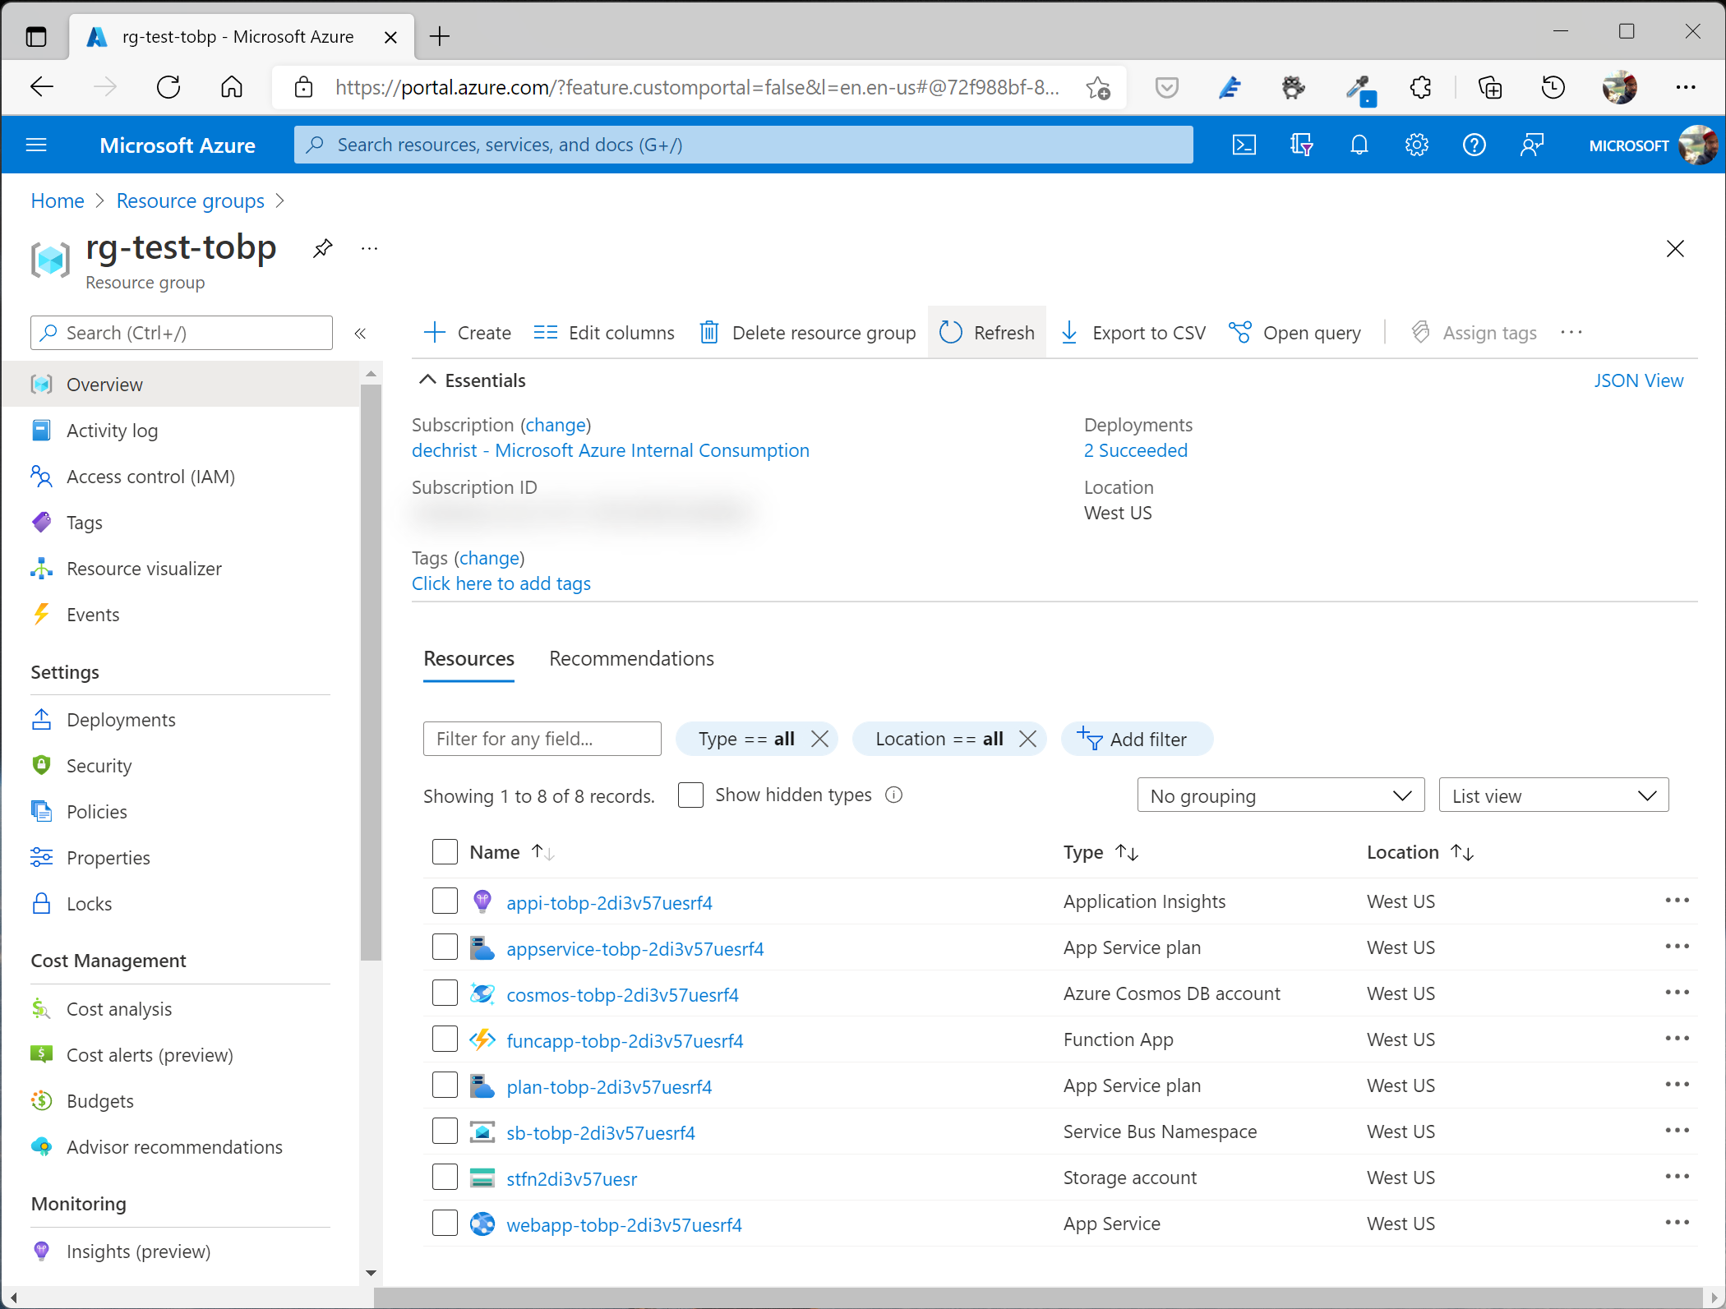This screenshot has height=1309, width=1726.
Task: Pin rg-test-tobp to dashboard
Action: [322, 248]
